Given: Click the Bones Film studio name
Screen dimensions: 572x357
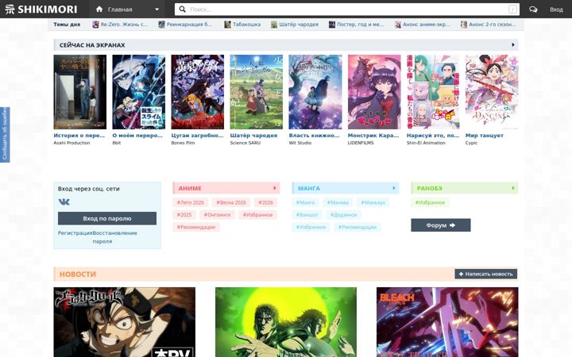Looking at the screenshot, I should (x=183, y=143).
